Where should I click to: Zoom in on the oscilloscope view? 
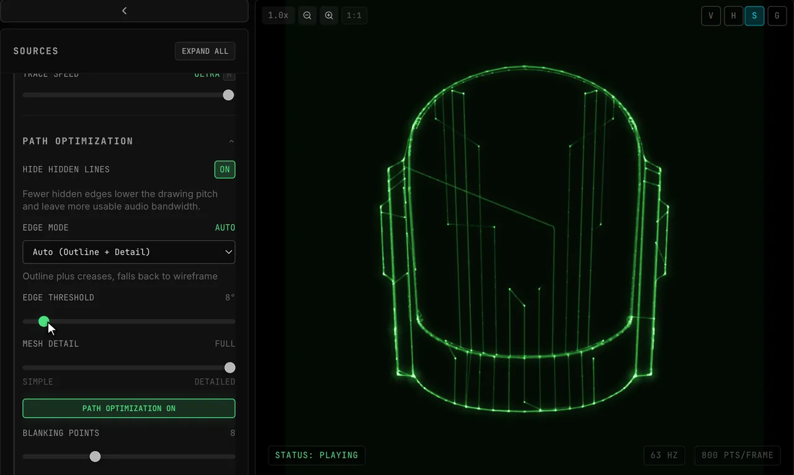point(329,16)
